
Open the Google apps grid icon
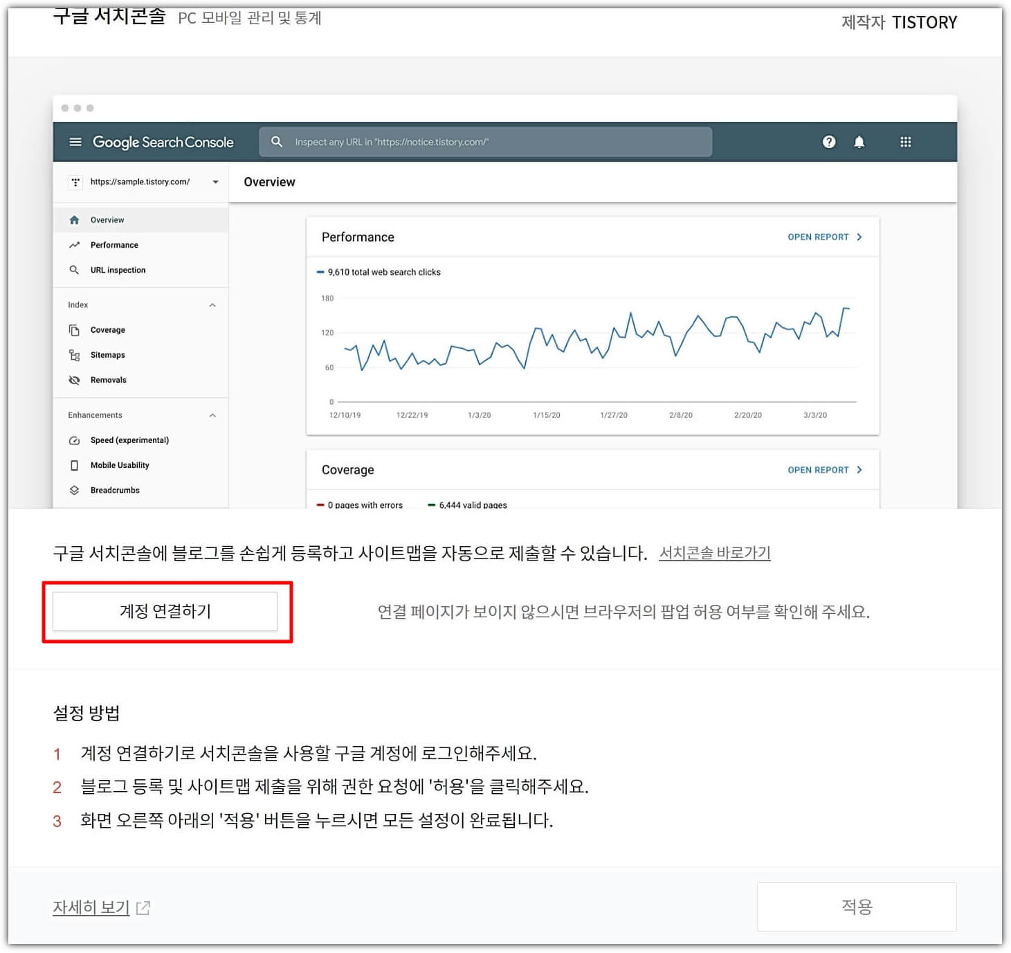(905, 142)
